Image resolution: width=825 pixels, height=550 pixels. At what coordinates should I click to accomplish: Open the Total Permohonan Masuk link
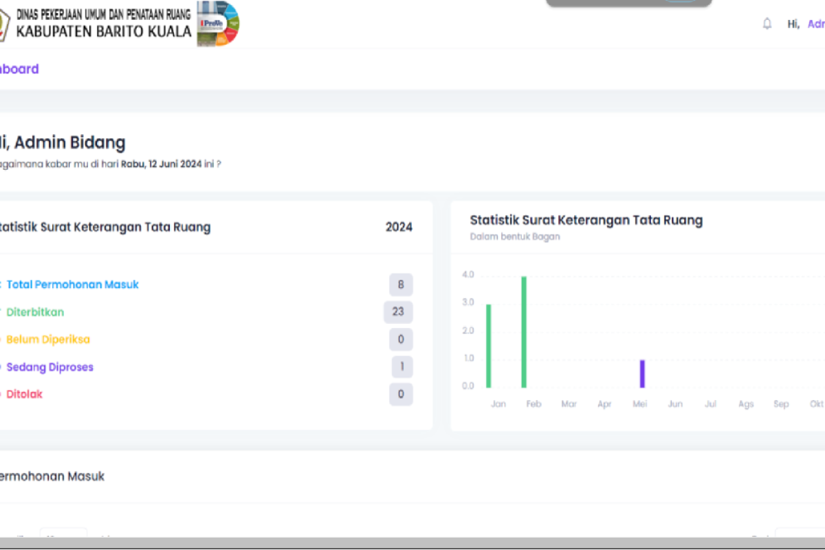[73, 285]
